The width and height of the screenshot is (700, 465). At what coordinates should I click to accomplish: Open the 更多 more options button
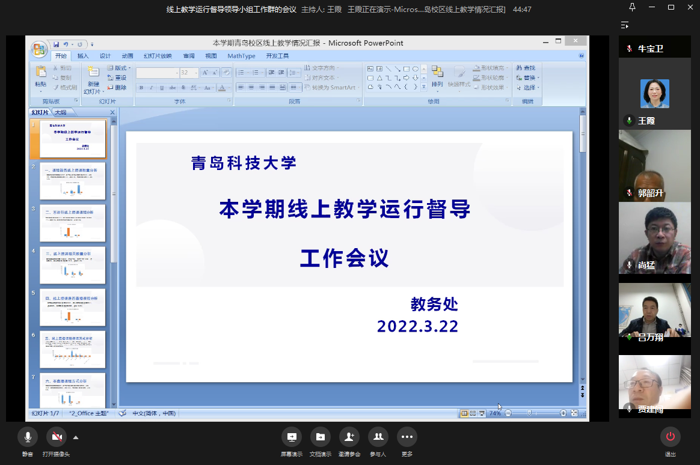coord(407,437)
